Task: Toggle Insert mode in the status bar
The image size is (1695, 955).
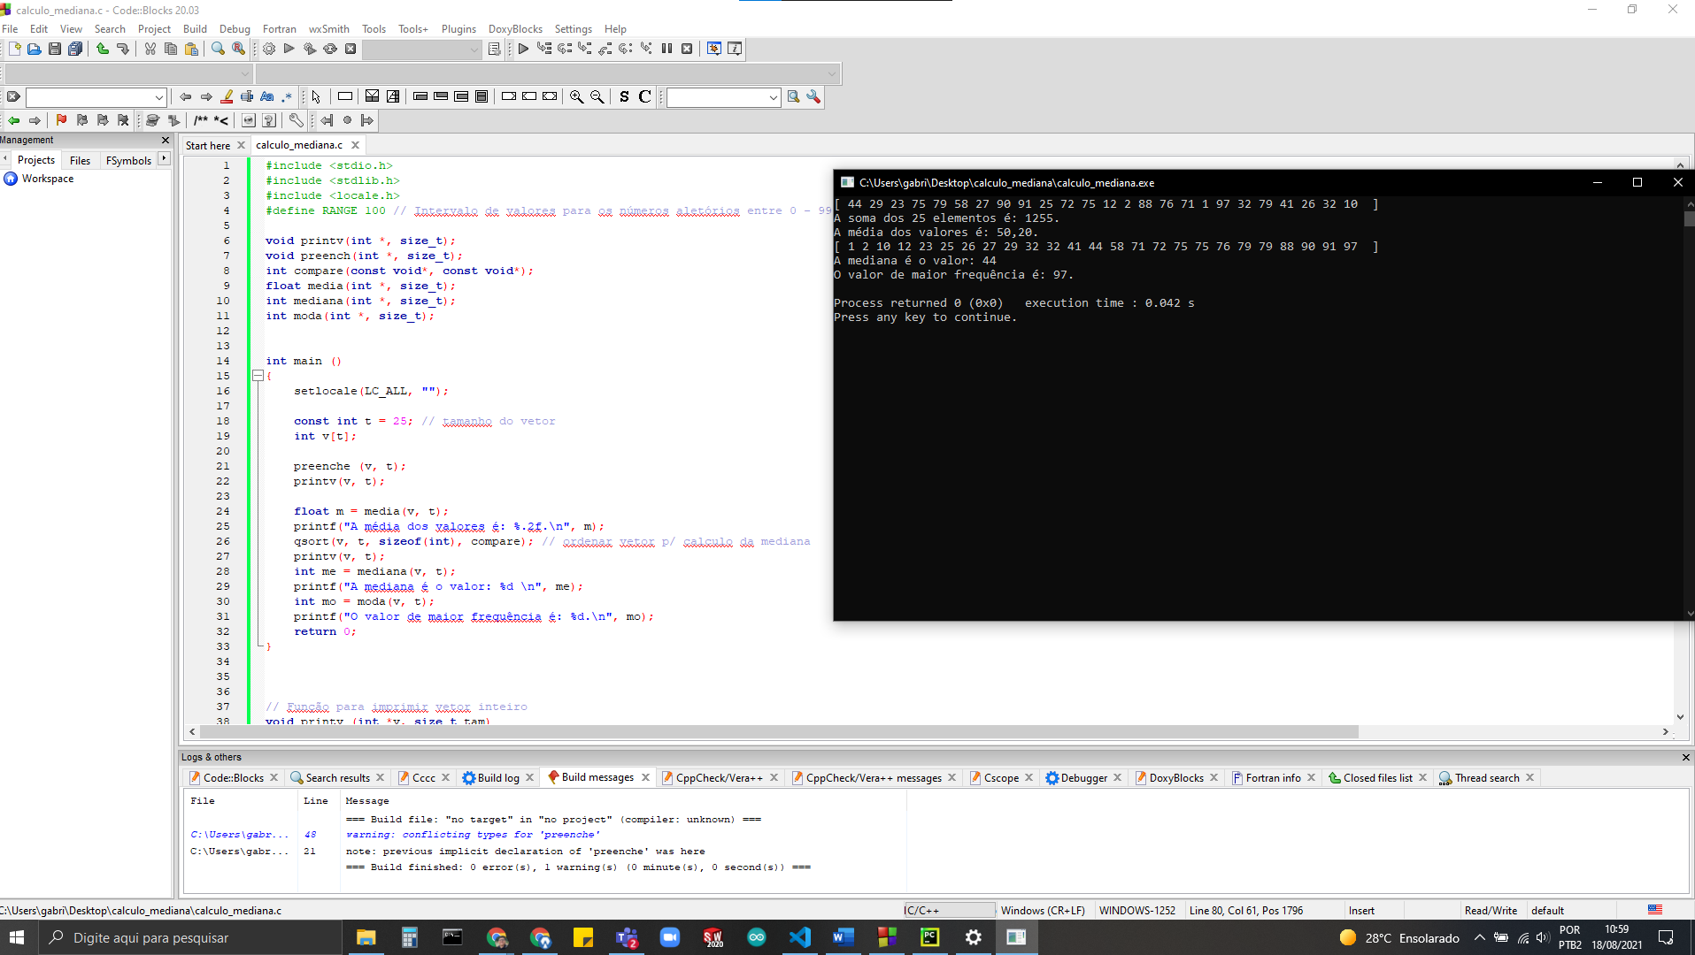Action: [x=1361, y=910]
